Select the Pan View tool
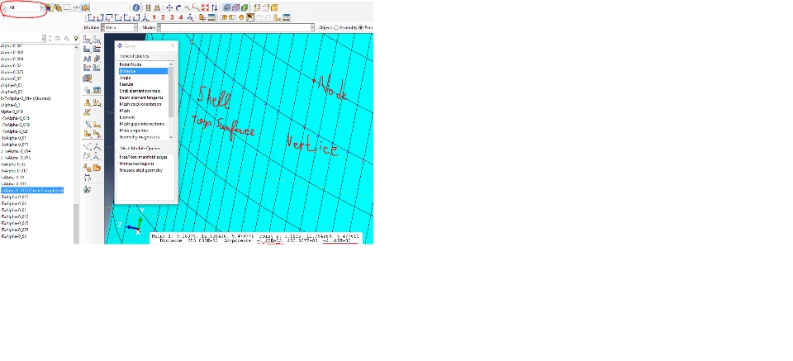The image size is (793, 361). [169, 7]
